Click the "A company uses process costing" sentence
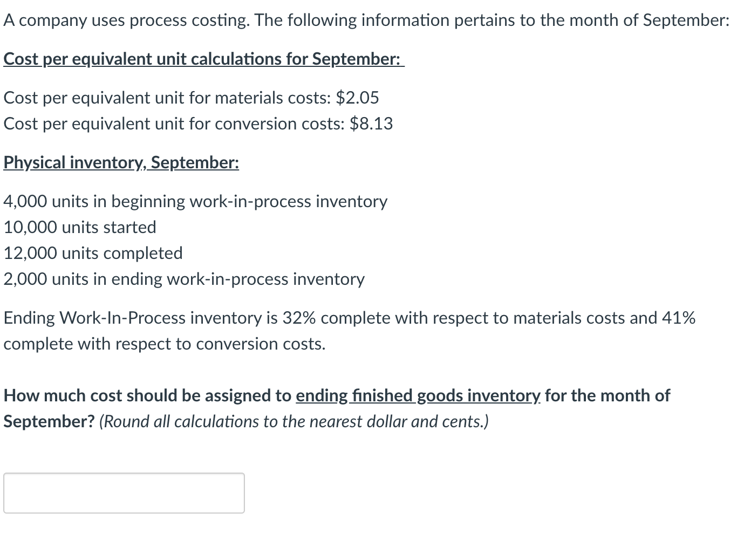This screenshot has width=737, height=533. [x=126, y=20]
